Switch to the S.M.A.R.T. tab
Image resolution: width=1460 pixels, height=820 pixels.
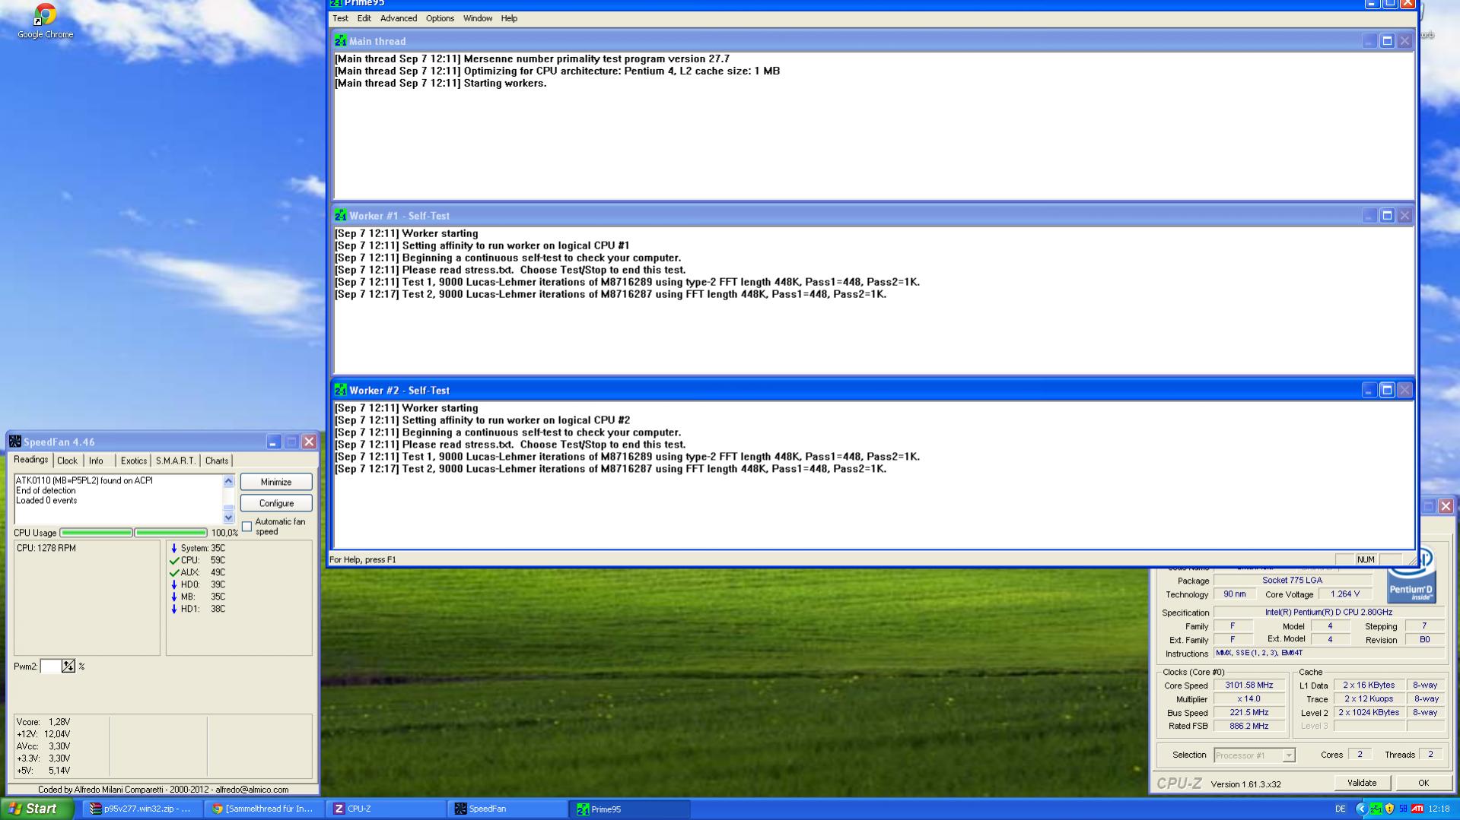(x=175, y=461)
